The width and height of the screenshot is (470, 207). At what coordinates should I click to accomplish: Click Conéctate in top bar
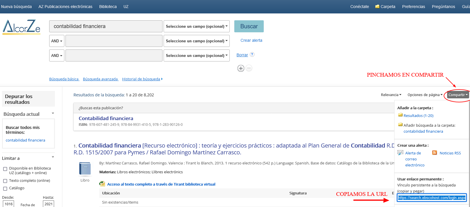pyautogui.click(x=360, y=7)
